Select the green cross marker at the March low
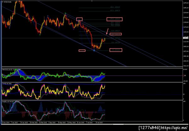This screenshot has height=131, width=189. [x=40, y=35]
